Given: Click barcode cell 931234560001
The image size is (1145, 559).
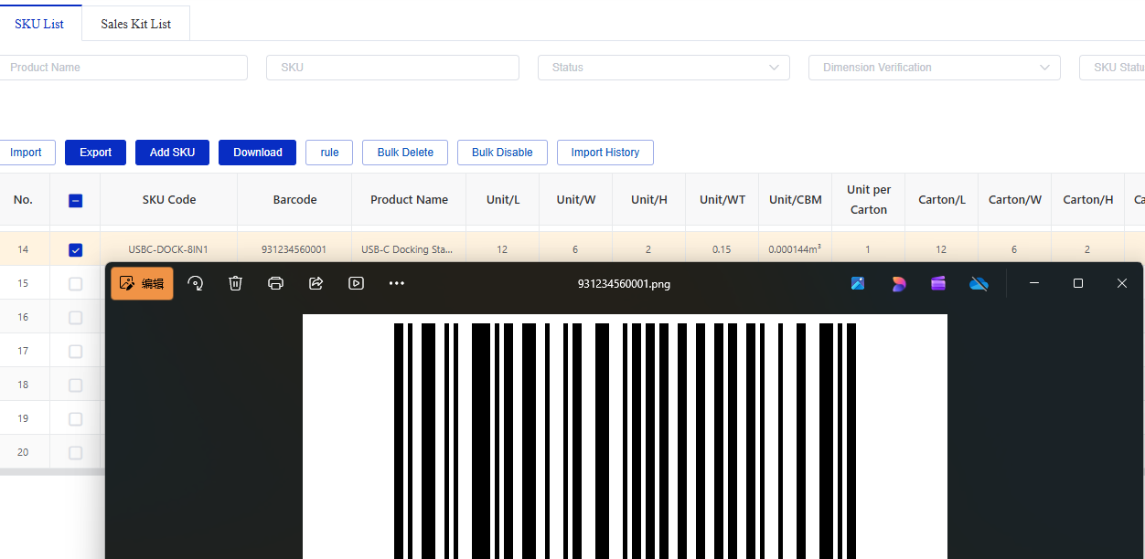Looking at the screenshot, I should click(294, 249).
